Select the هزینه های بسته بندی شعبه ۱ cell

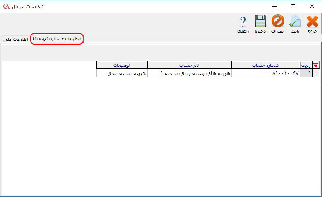(189, 73)
